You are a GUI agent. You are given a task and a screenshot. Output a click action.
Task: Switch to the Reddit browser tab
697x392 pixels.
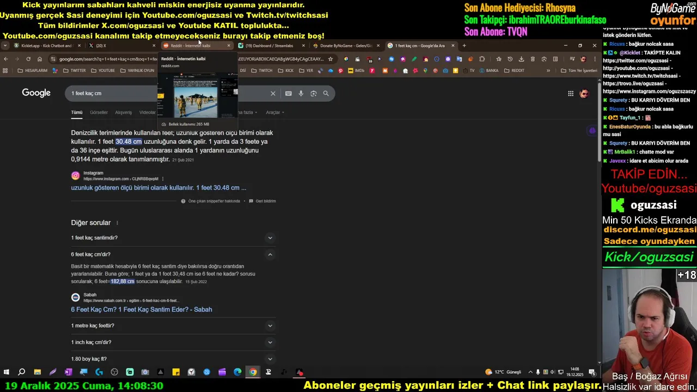[196, 46]
